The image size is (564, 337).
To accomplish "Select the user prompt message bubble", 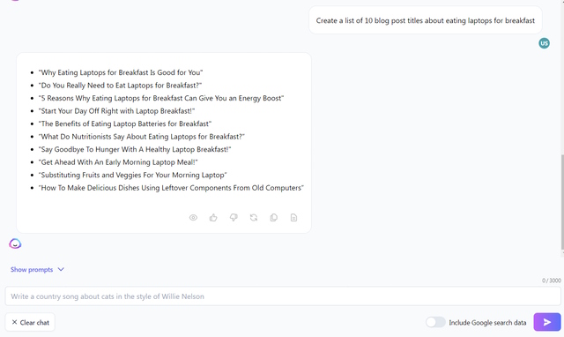I will [x=425, y=20].
